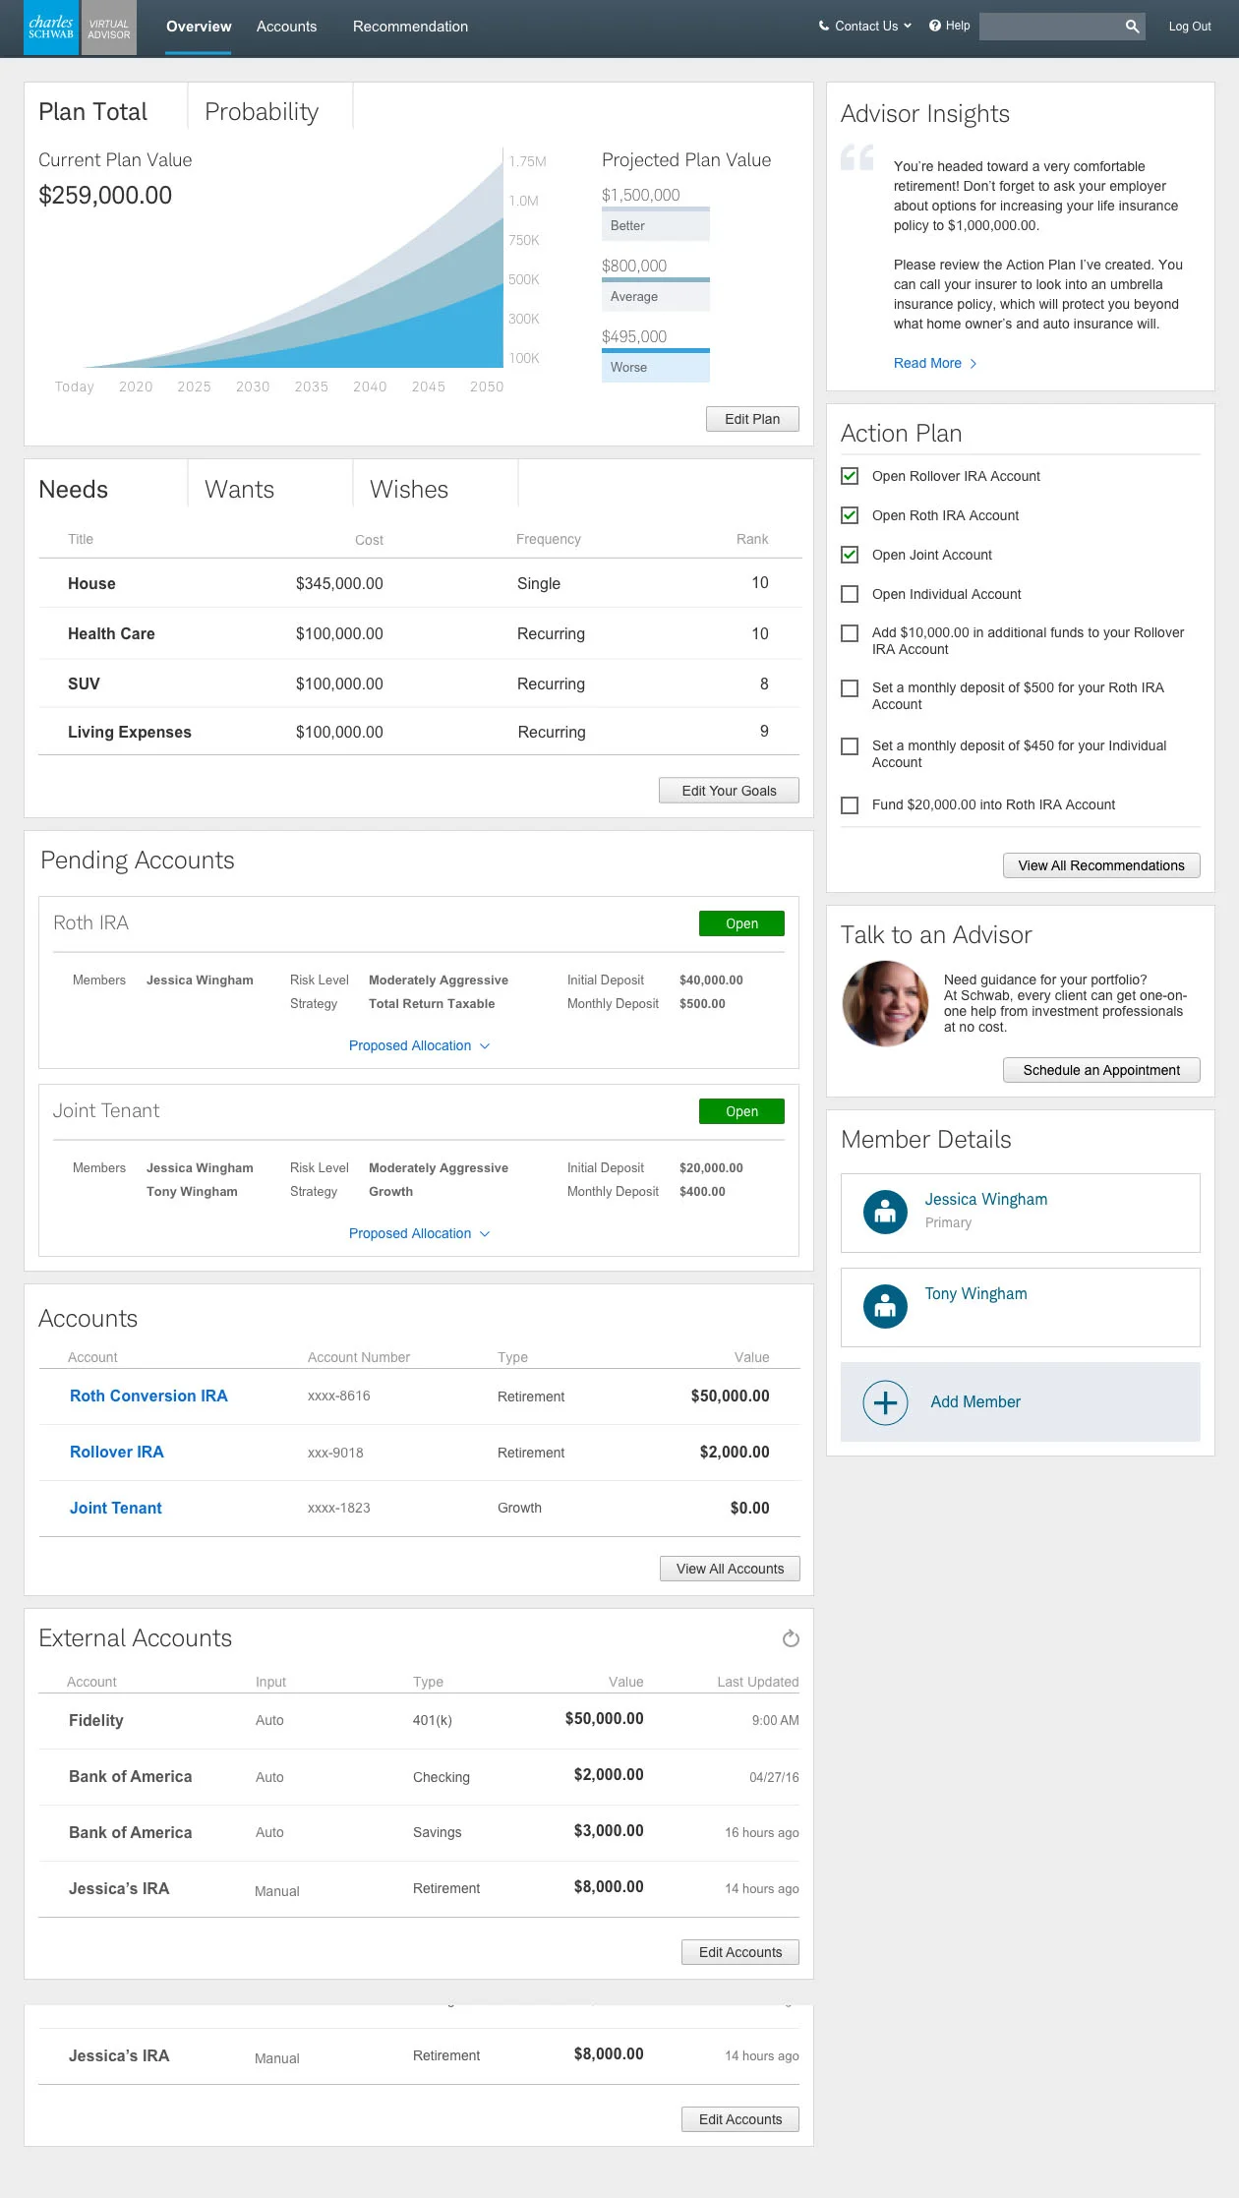
Task: Switch to the Wants tab
Action: [x=239, y=489]
